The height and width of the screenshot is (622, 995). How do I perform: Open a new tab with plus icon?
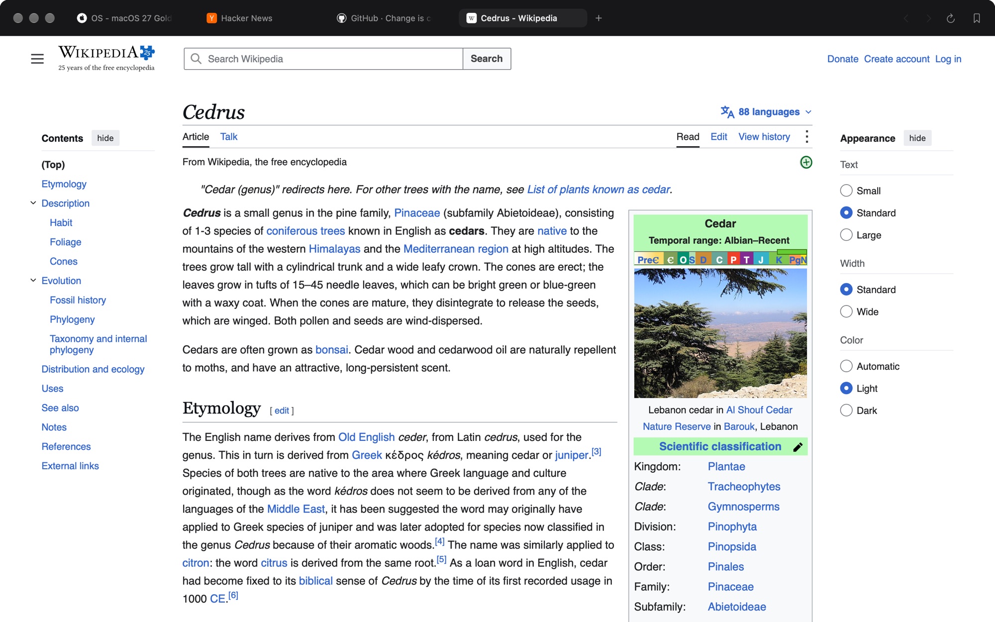click(598, 18)
